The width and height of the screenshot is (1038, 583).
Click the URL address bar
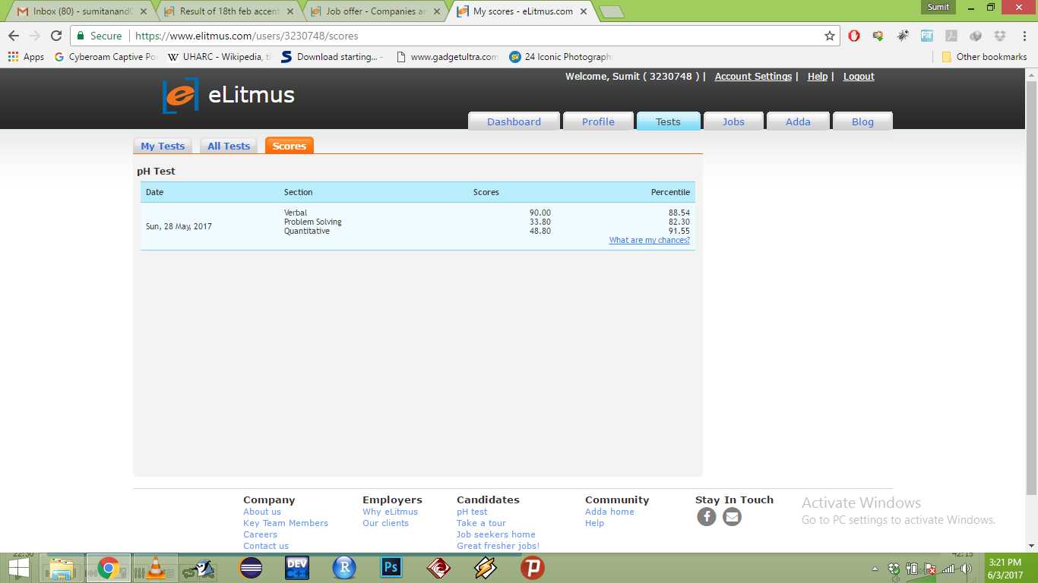pos(456,36)
